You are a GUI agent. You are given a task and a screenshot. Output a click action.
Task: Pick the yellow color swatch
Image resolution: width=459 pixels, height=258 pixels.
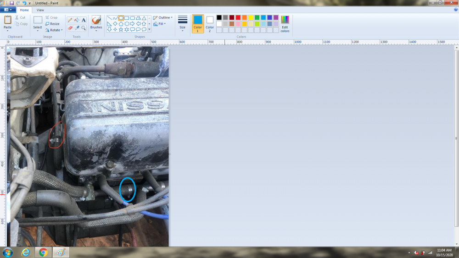251,17
